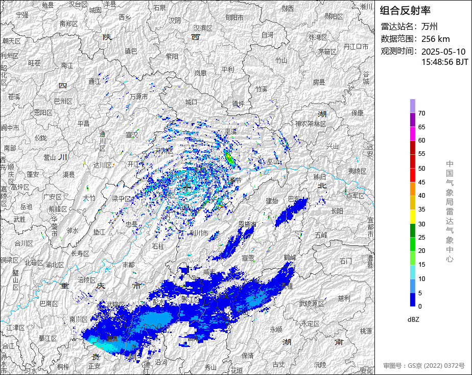This screenshot has width=472, height=375.
Task: Click the dBZ unit label under the legend
Action: click(x=413, y=319)
